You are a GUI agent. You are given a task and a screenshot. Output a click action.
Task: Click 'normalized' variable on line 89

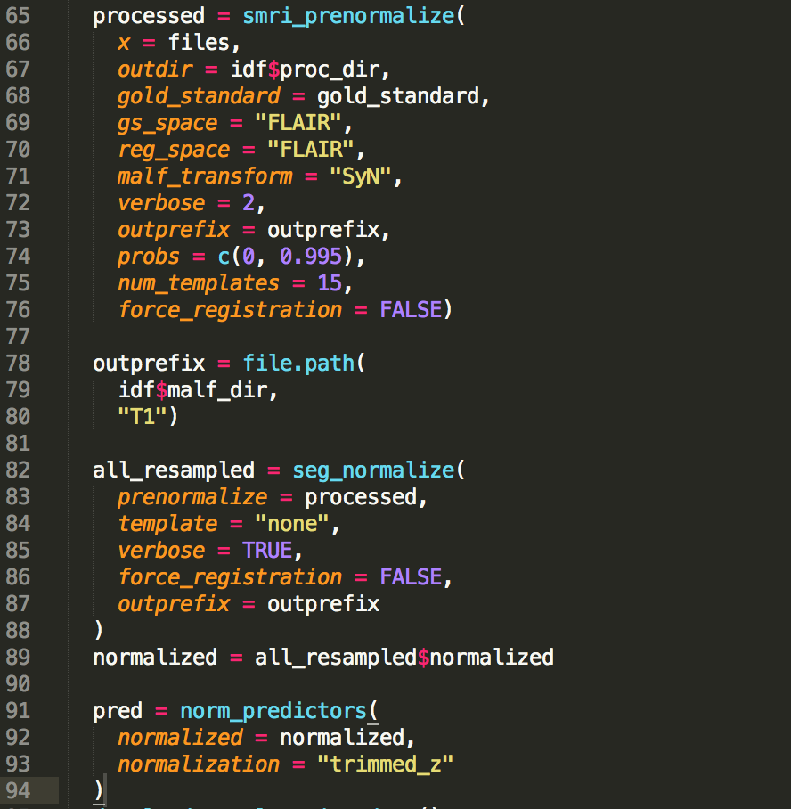pyautogui.click(x=155, y=658)
